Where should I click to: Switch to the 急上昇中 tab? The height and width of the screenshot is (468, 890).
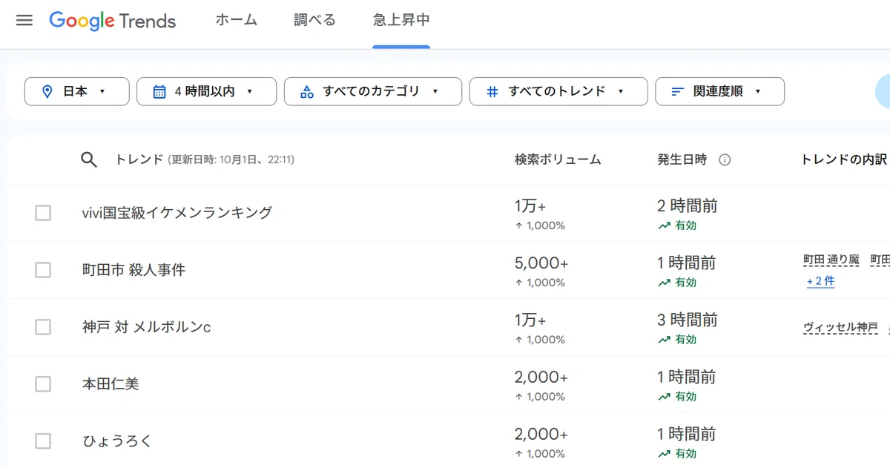pyautogui.click(x=401, y=21)
